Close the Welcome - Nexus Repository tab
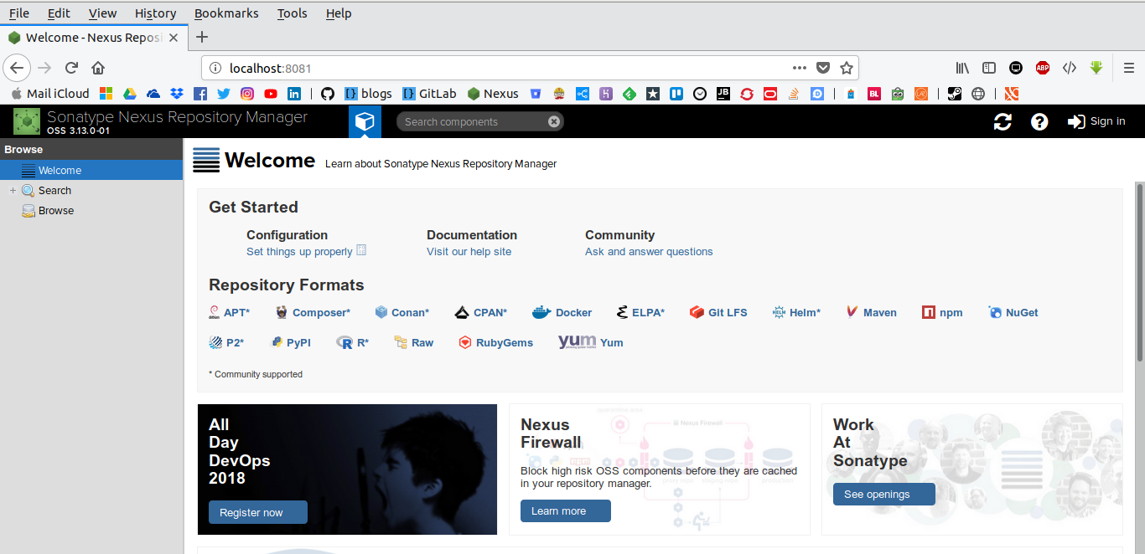 (174, 38)
